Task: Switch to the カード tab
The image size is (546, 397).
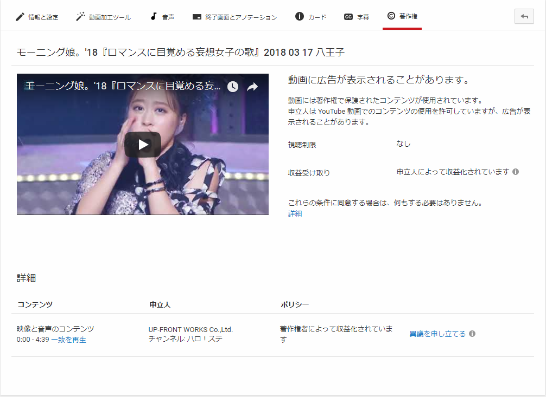Action: point(311,17)
